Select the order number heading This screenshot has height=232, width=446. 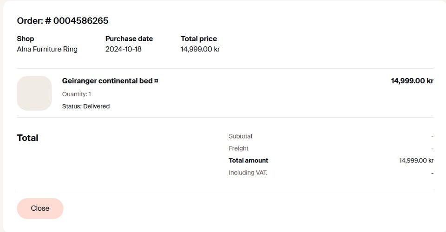click(63, 21)
